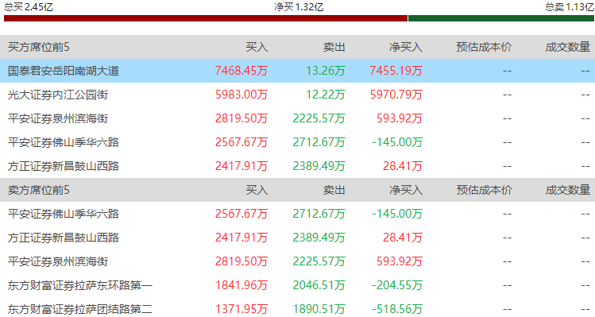
Task: Sort buyers by the 买入 column header
Action: coord(257,47)
